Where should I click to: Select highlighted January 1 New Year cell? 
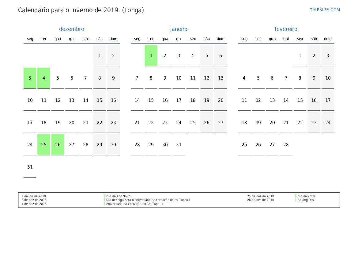pyautogui.click(x=151, y=56)
